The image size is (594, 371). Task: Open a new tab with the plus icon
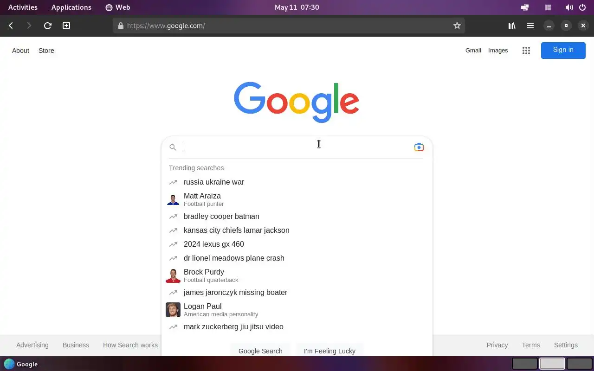[66, 26]
